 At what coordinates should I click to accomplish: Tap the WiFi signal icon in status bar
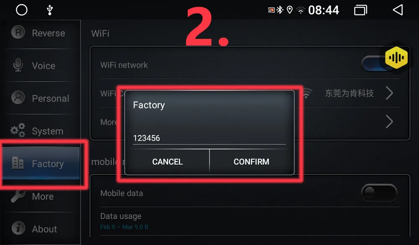tap(300, 10)
